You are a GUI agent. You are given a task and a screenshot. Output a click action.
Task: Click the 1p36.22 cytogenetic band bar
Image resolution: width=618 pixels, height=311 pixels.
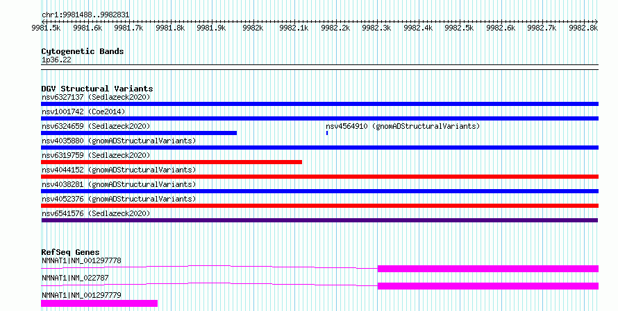point(319,67)
